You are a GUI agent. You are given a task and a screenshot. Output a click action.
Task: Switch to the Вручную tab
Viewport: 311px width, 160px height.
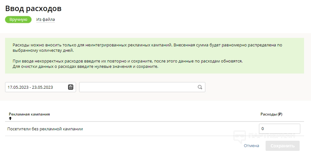[x=18, y=20]
